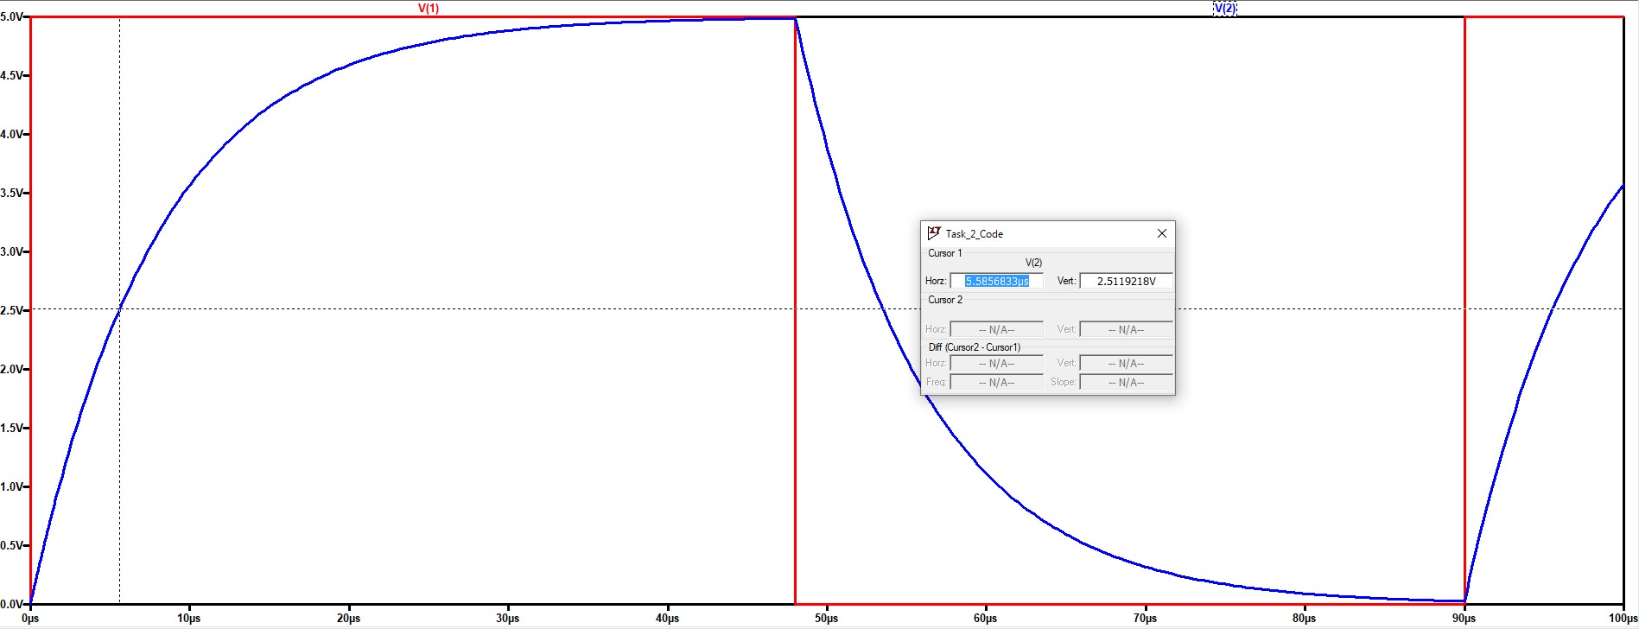Click the 50µs time axis label

click(x=827, y=618)
